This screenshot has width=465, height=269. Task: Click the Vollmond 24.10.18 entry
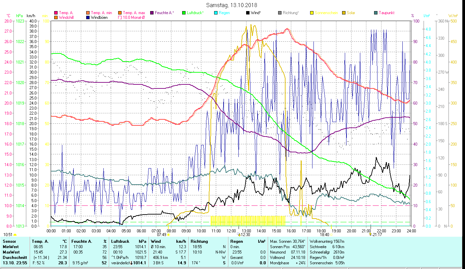click(x=288, y=258)
